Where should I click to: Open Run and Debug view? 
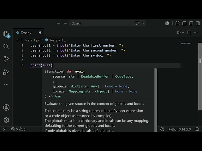tap(6, 72)
